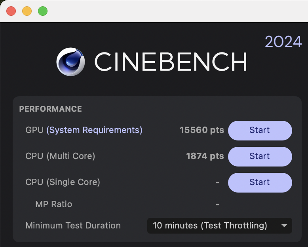Click the Minimum Test Duration label

coord(73,225)
